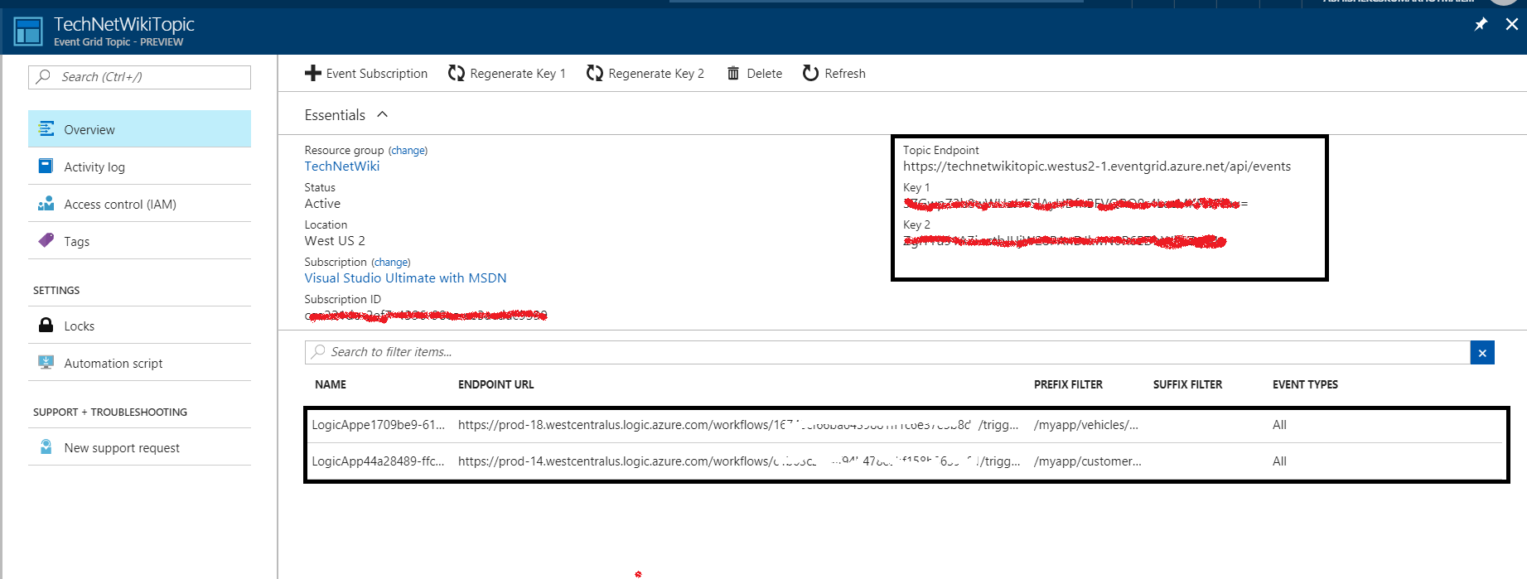1527x579 pixels.
Task: Regenerate Key 1
Action: click(x=507, y=74)
